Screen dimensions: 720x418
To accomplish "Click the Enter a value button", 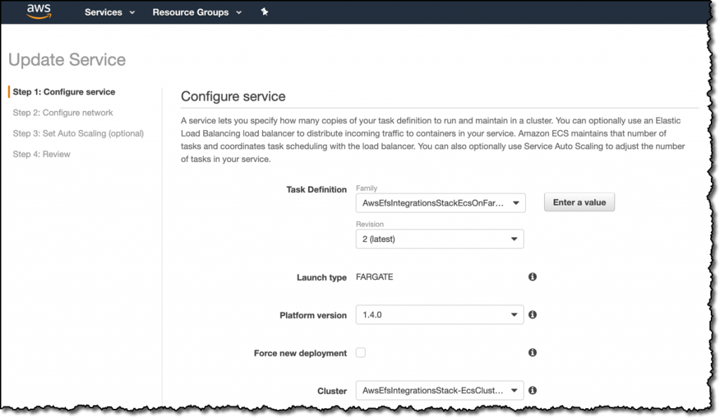I will click(x=579, y=202).
